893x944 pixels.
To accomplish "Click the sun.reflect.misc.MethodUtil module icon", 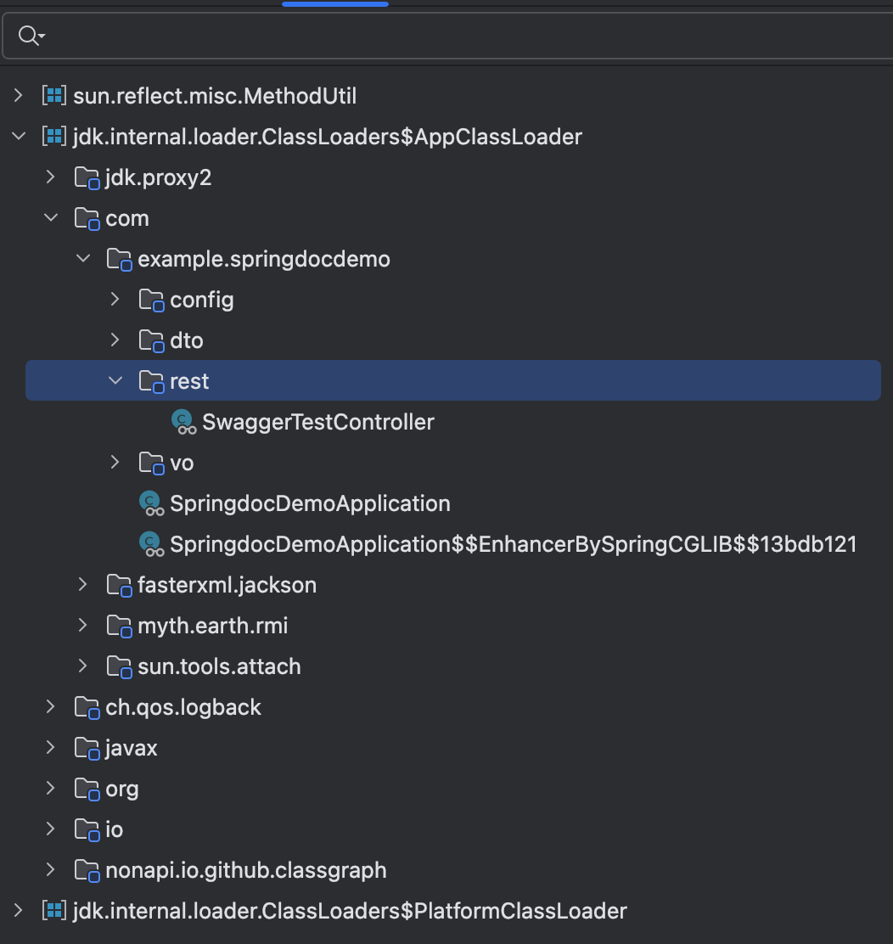I will (x=55, y=96).
